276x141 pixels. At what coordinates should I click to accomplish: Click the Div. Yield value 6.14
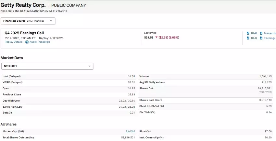tap(269, 112)
